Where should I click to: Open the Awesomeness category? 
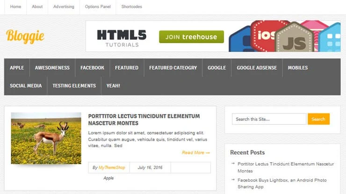pyautogui.click(x=52, y=68)
